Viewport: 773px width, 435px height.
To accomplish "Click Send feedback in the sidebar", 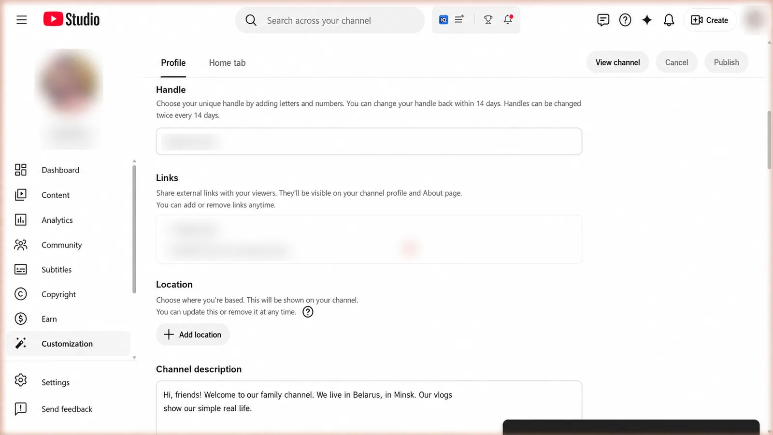I will coord(69,409).
